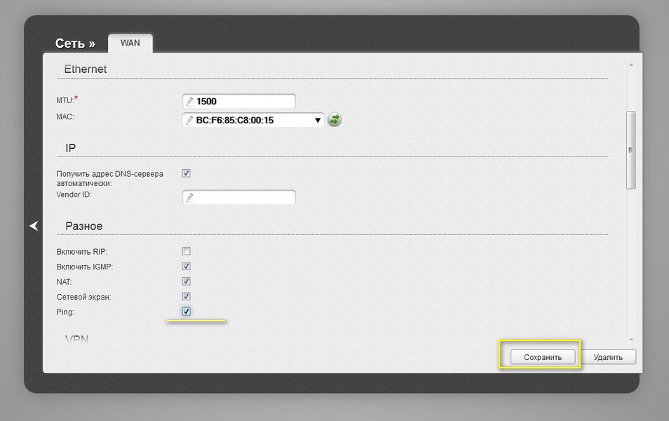Click the vertical scrollbar thumb
Viewport: 669px width, 421px height.
pos(631,150)
